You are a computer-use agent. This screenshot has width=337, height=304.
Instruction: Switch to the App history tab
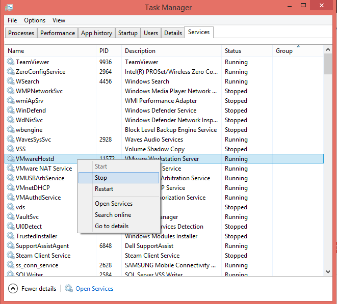pos(96,33)
